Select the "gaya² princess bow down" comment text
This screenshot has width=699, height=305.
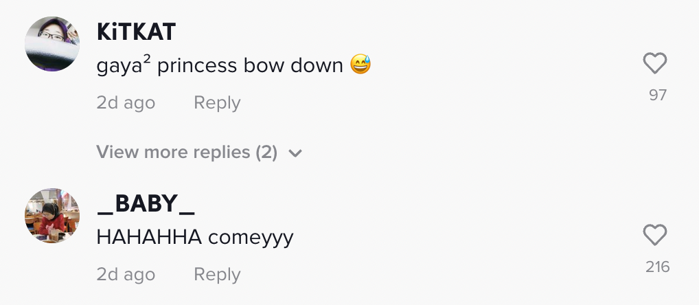(220, 66)
